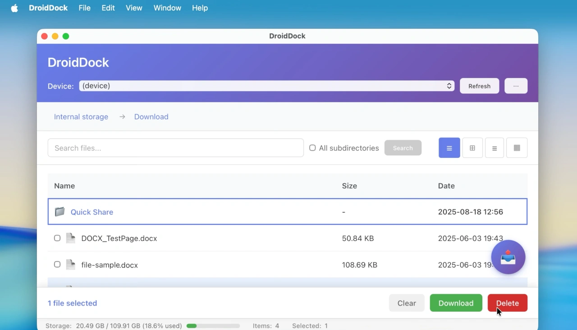The image size is (577, 330).
Task: Open the more options ellipsis next to Refresh
Action: [x=516, y=86]
